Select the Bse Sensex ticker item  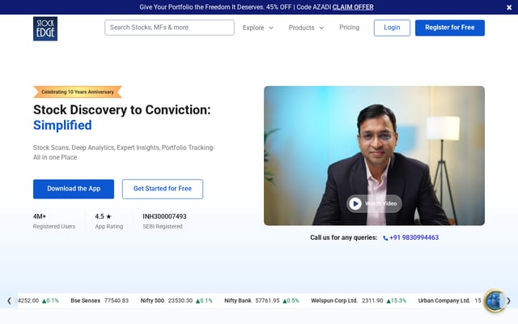tap(100, 301)
